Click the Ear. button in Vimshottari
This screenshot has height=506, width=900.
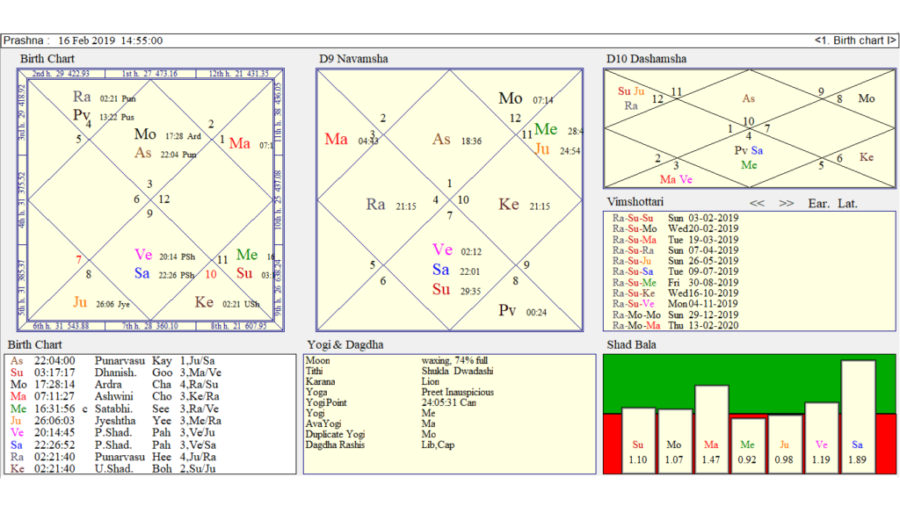(818, 203)
